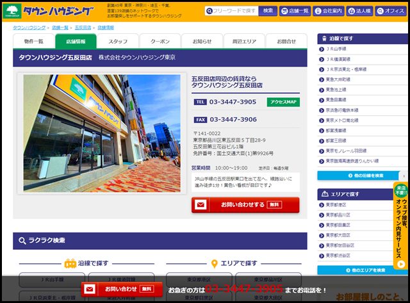Click the 東急目黒線 sidebar arrow icon
The image size is (410, 303).
(322, 100)
